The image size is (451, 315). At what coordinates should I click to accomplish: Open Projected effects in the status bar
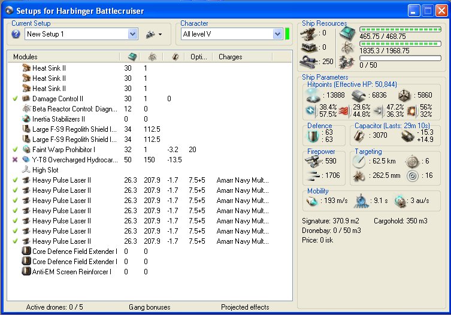pyautogui.click(x=245, y=307)
